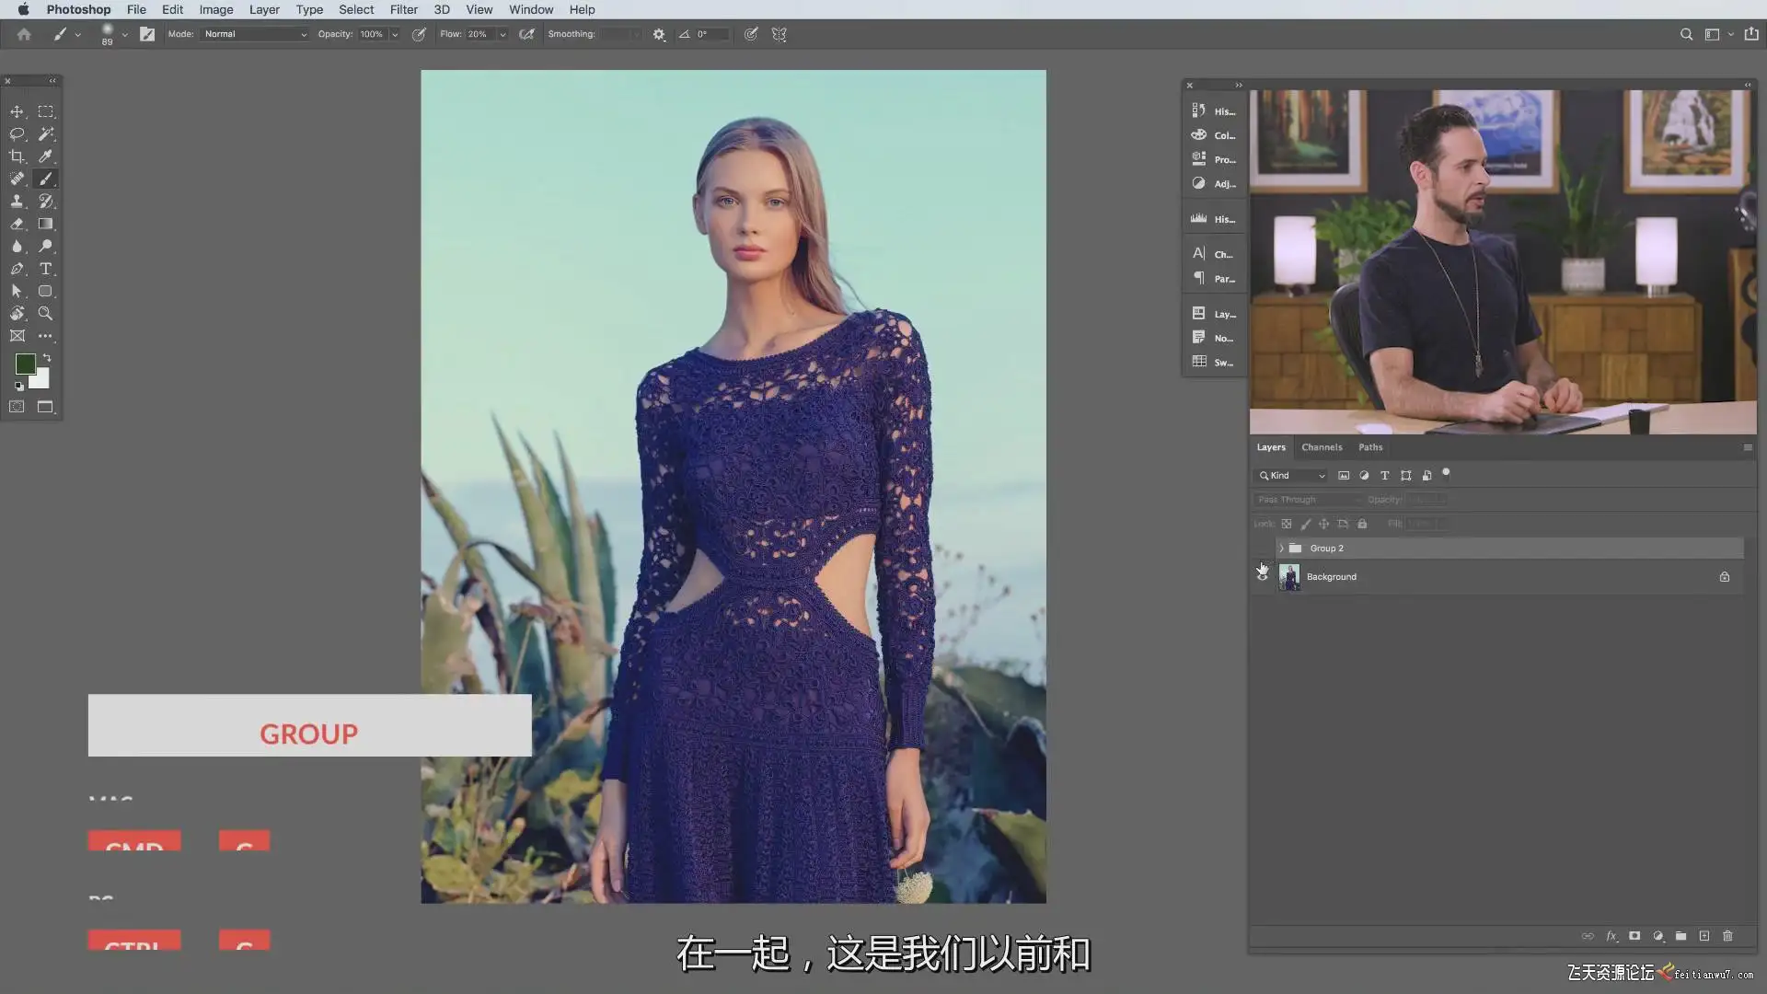Image resolution: width=1767 pixels, height=994 pixels.
Task: Open the Filter menu
Action: click(x=403, y=9)
